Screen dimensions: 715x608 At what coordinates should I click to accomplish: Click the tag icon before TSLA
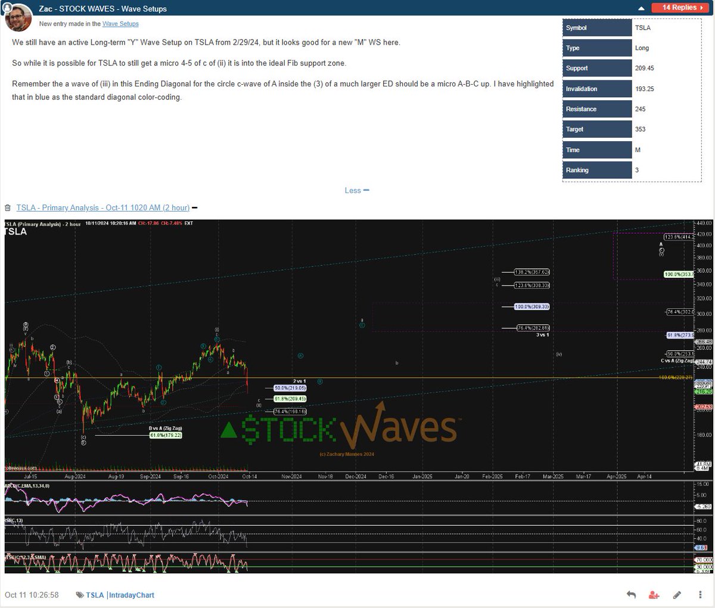(80, 595)
